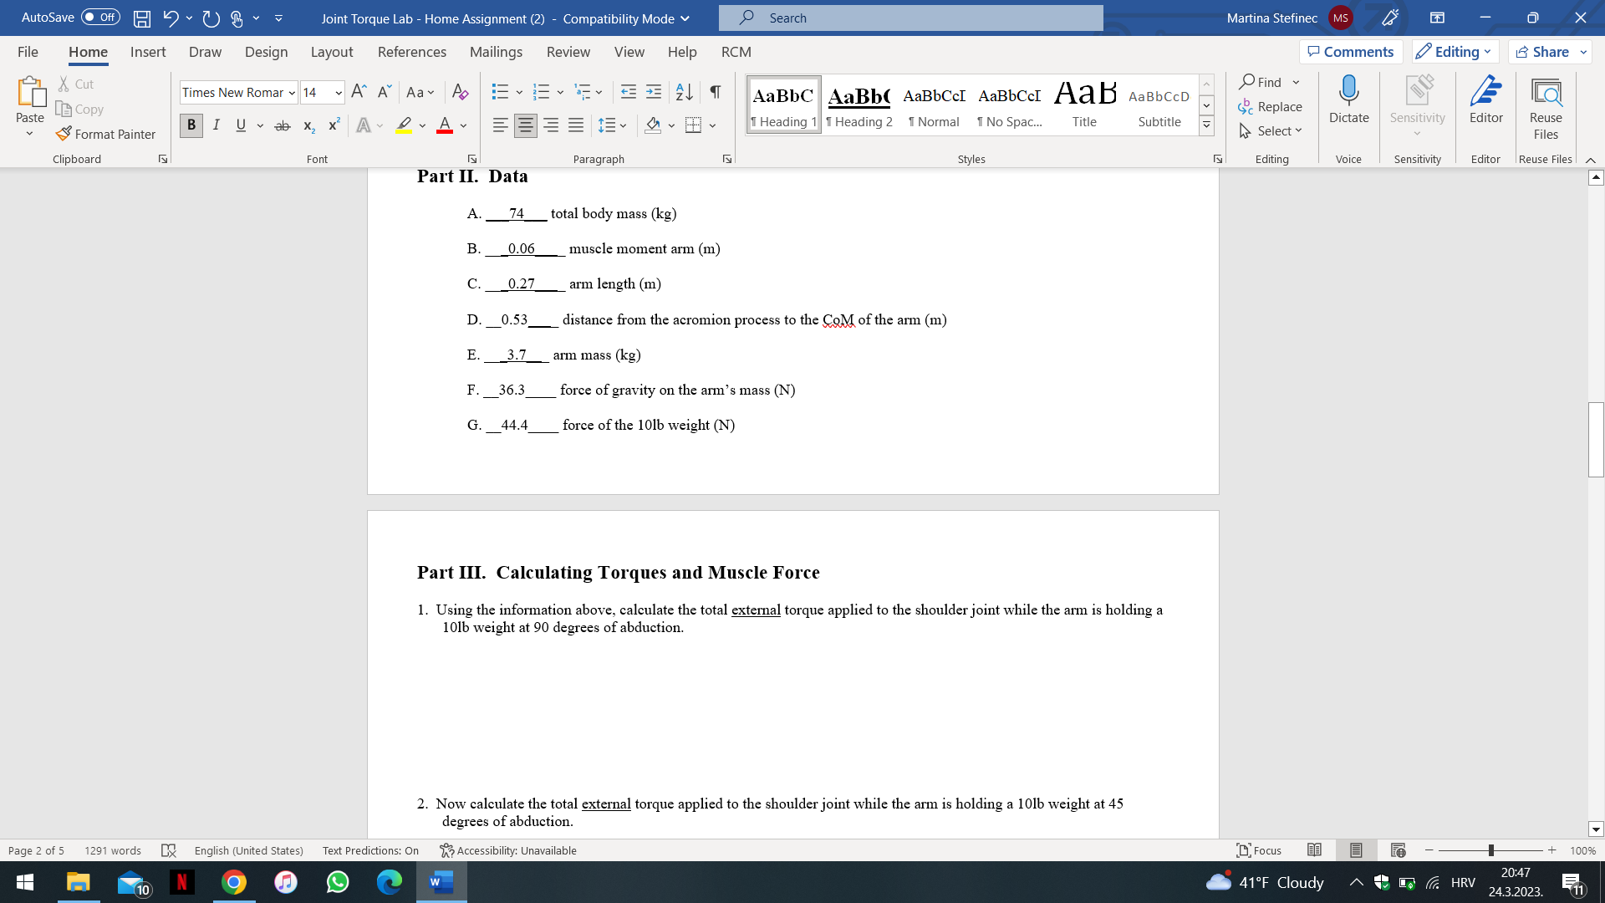Image resolution: width=1605 pixels, height=903 pixels.
Task: Click the title bar Search box
Action: click(x=911, y=18)
